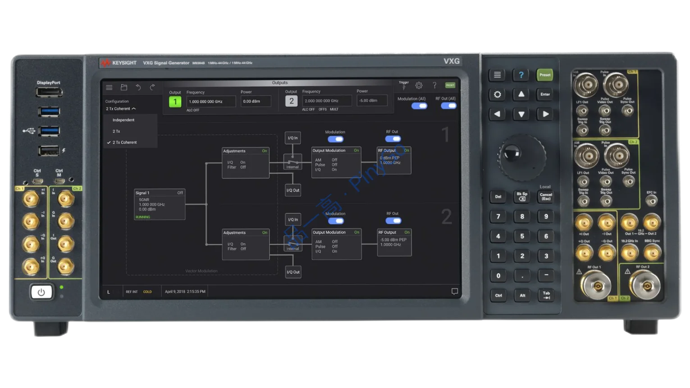This screenshot has height=388, width=690.
Task: Open the Trigger icon in the top bar
Action: pyautogui.click(x=403, y=85)
